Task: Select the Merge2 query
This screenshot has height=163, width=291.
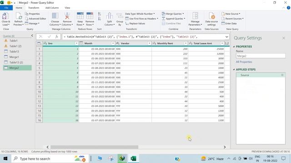Action: point(17,68)
